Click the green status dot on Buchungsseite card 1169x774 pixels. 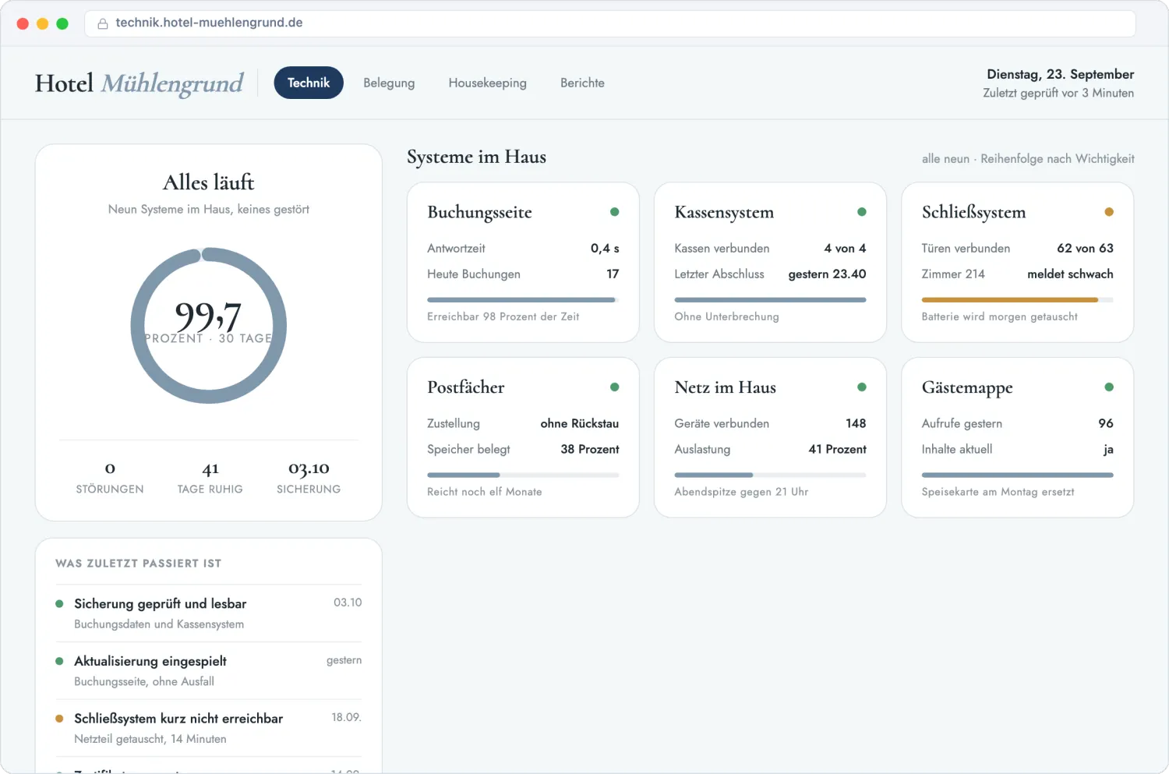point(614,212)
